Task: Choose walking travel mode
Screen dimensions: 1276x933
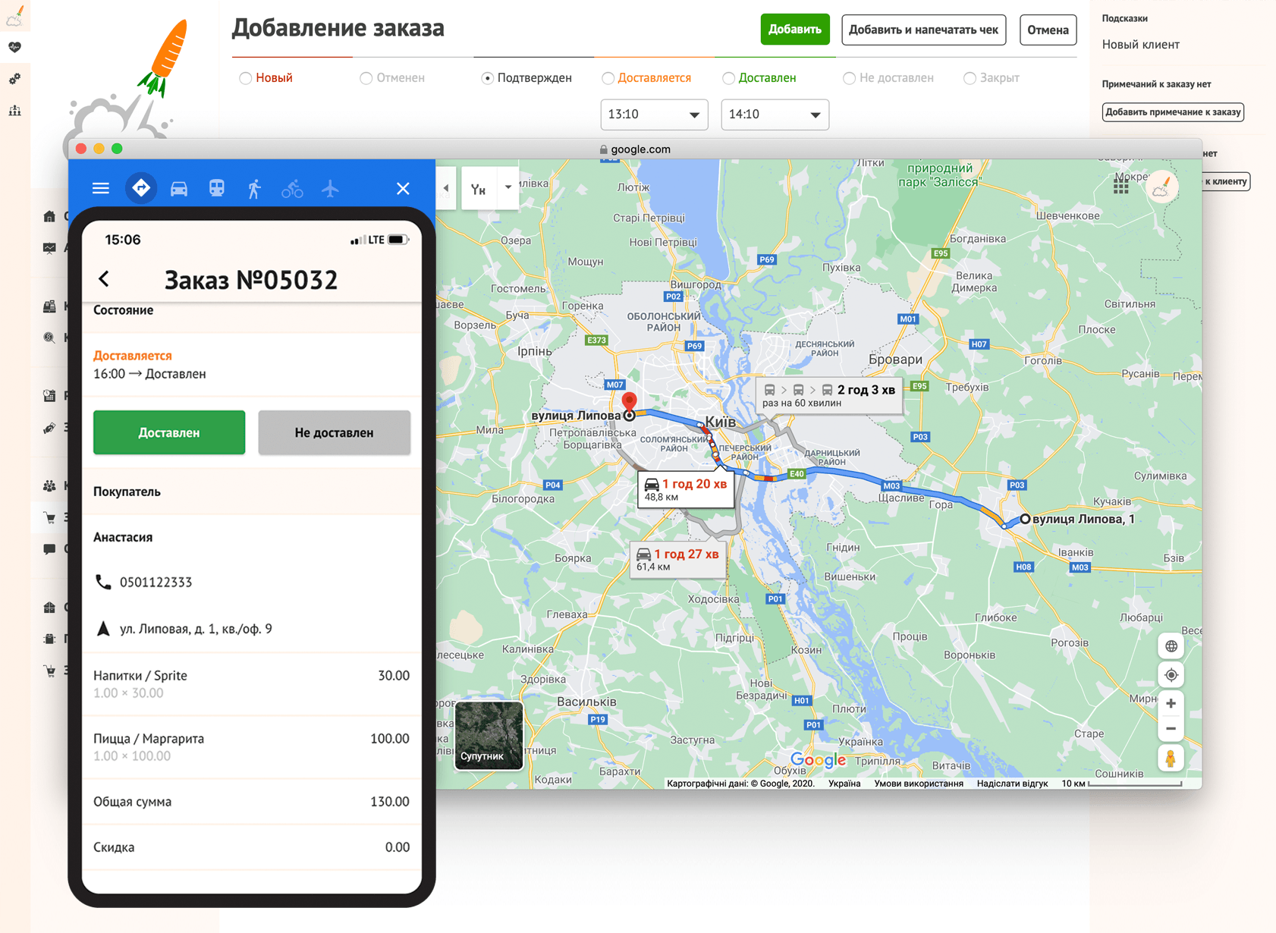Action: [x=254, y=189]
